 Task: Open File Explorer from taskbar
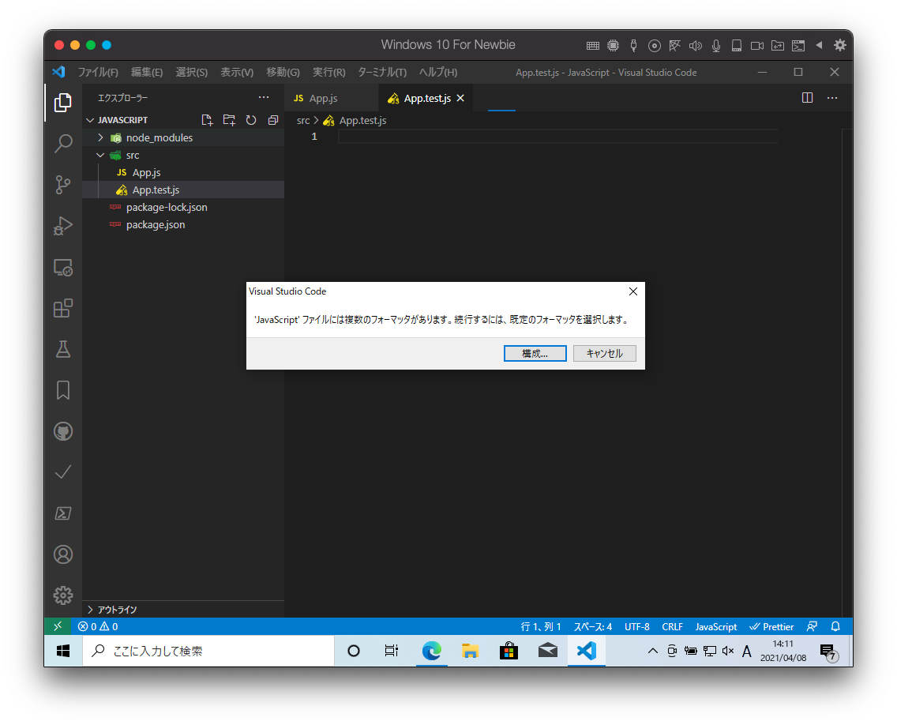[x=471, y=652]
